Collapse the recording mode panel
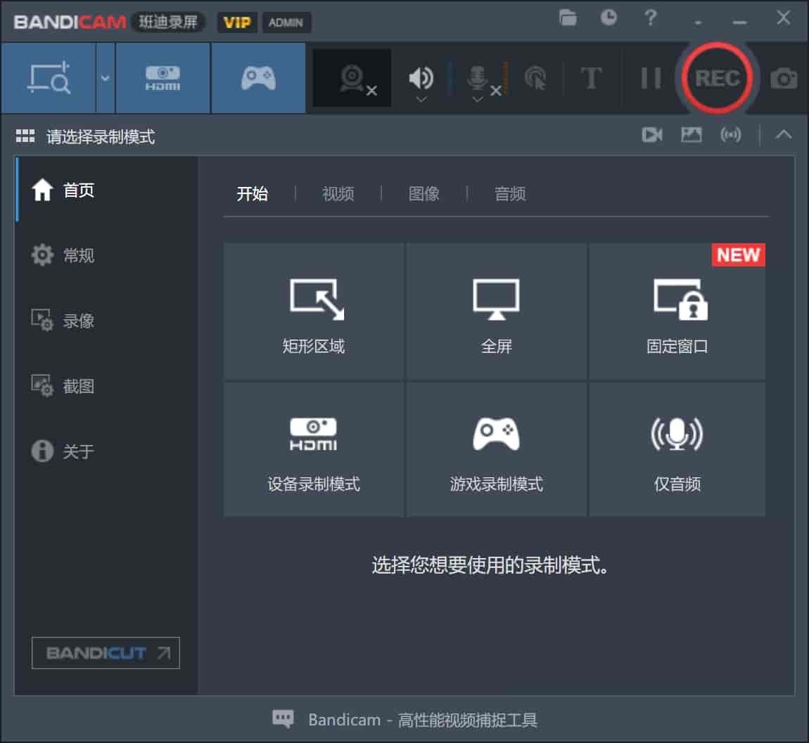Viewport: 809px width, 743px height. tap(784, 135)
